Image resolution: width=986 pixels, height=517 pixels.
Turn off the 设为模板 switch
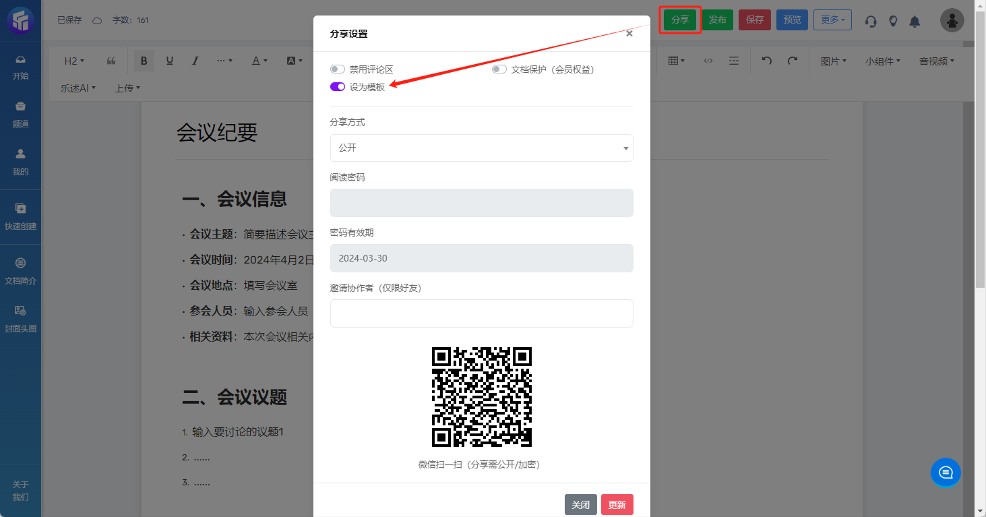[x=338, y=87]
